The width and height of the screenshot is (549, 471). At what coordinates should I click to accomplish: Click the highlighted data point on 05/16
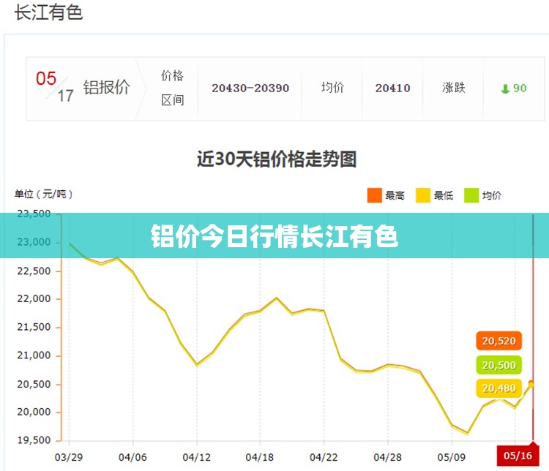tap(531, 384)
